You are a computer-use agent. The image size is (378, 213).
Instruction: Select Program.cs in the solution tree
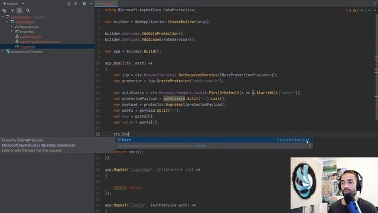[27, 46]
